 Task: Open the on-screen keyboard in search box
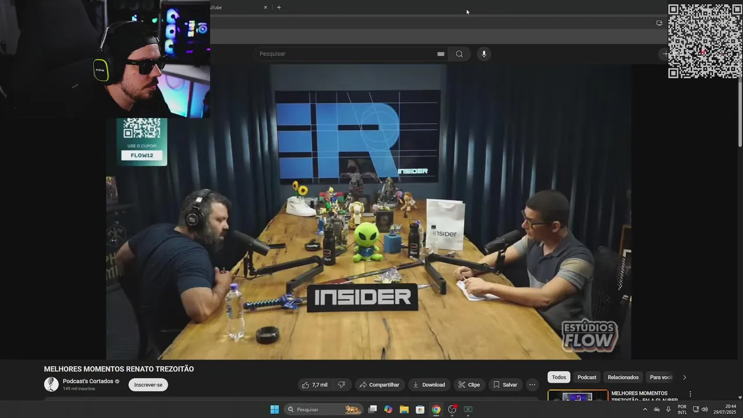click(x=441, y=54)
